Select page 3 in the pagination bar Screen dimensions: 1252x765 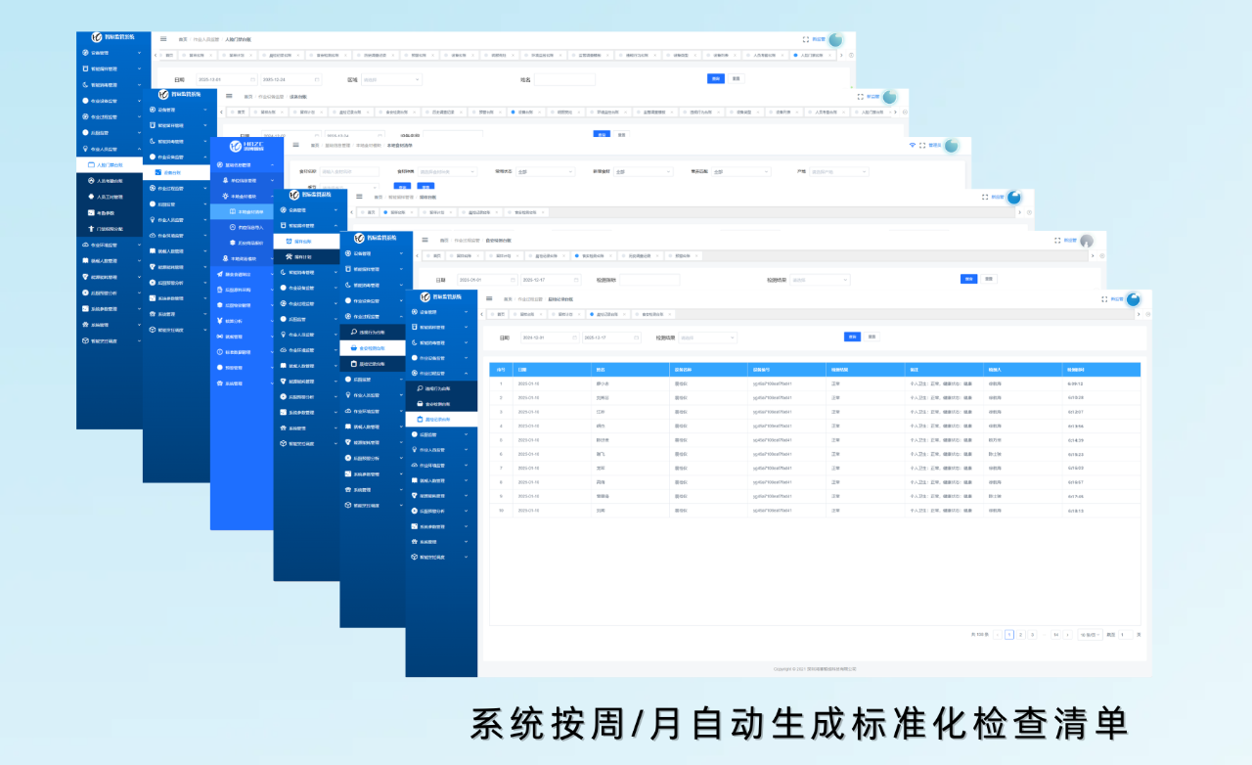point(1032,634)
